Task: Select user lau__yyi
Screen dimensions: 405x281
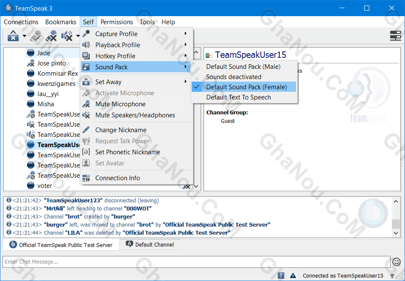Action: 48,94
